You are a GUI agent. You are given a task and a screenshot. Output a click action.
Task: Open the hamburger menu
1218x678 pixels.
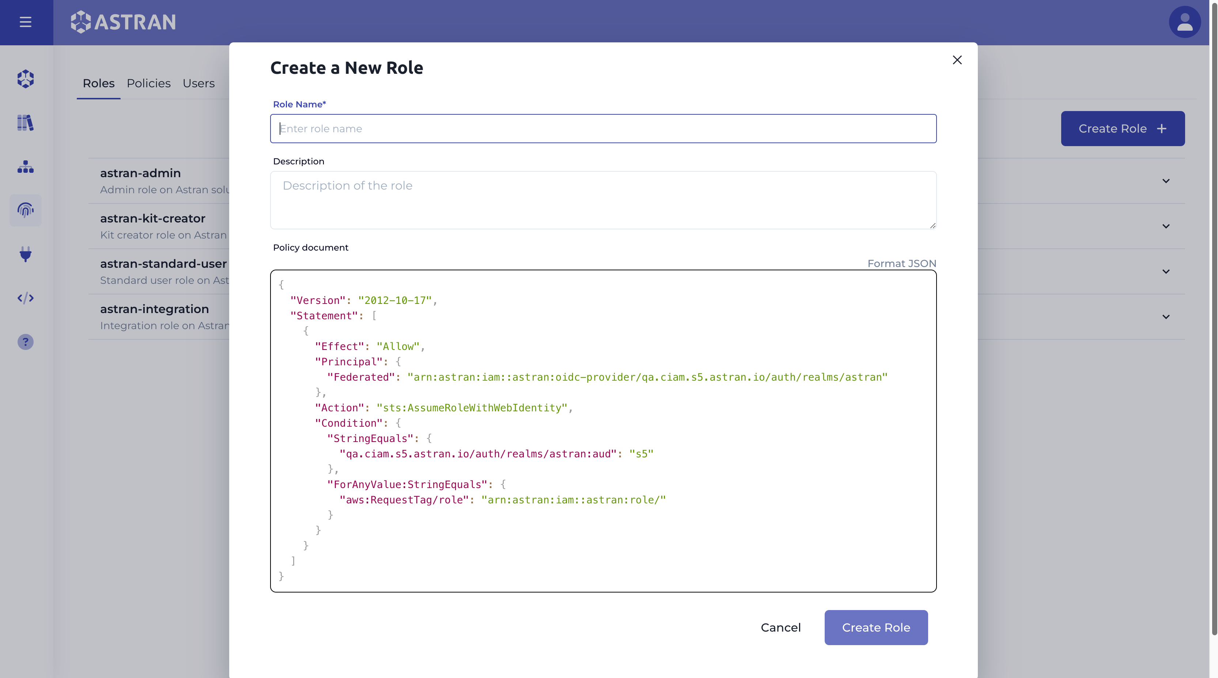[26, 22]
